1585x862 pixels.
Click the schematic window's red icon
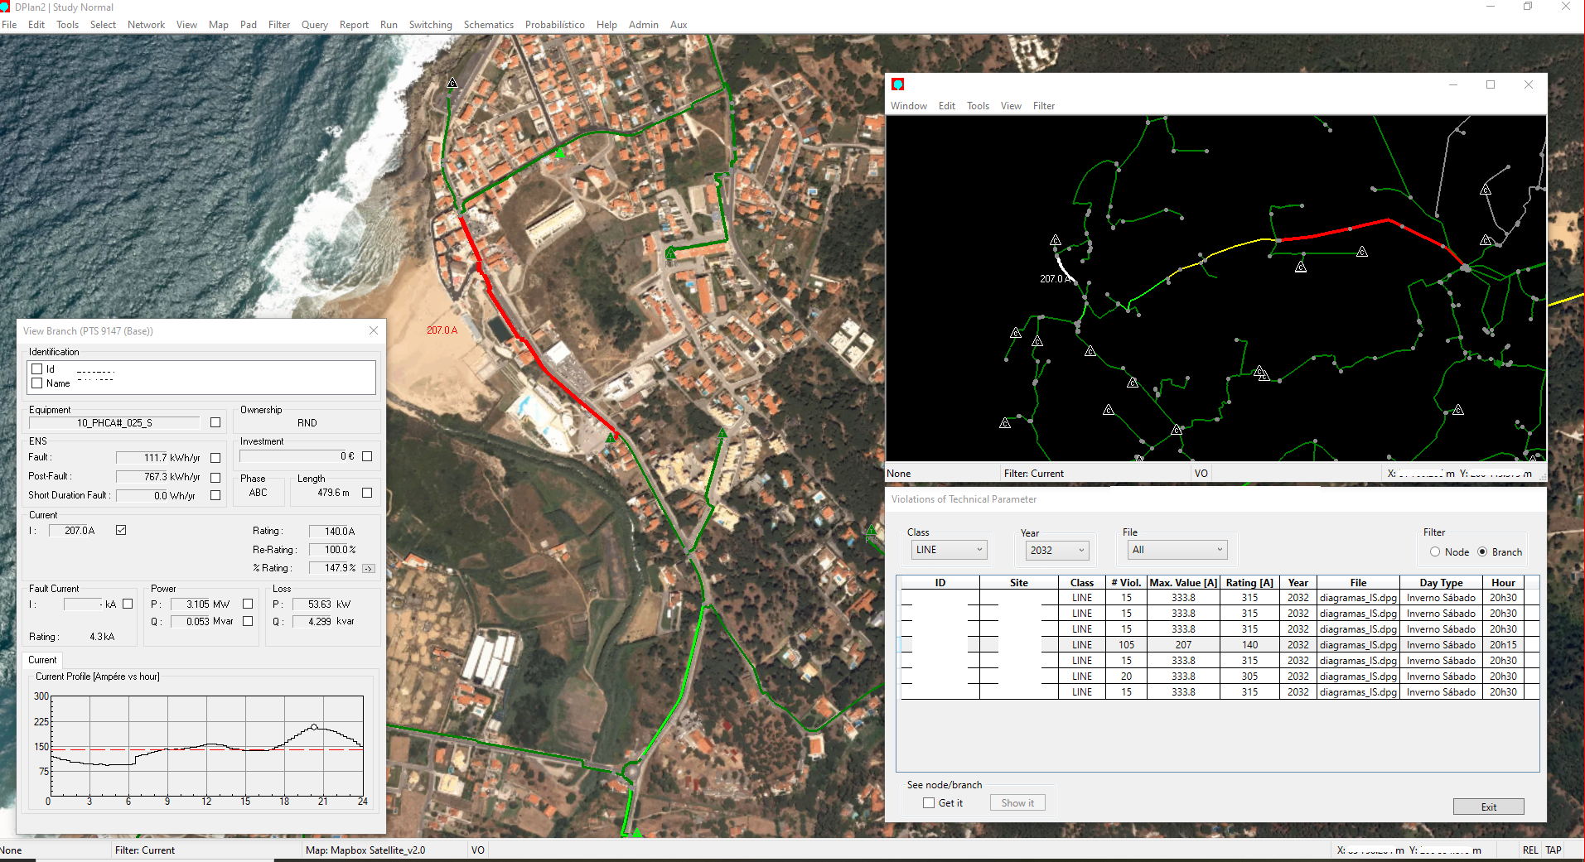(897, 84)
